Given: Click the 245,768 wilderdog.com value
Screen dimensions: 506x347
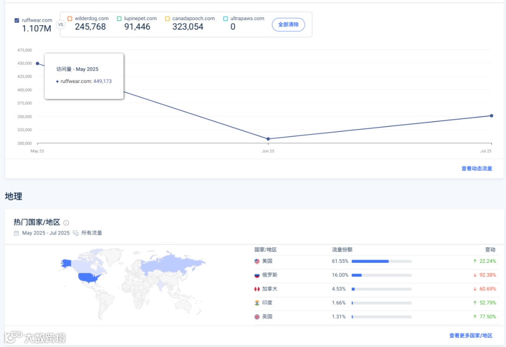Looking at the screenshot, I should 90,27.
